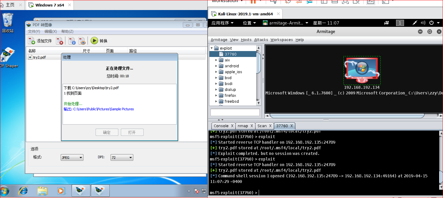
Task: Launch Internet Explorer from the taskbar
Action: [24, 191]
